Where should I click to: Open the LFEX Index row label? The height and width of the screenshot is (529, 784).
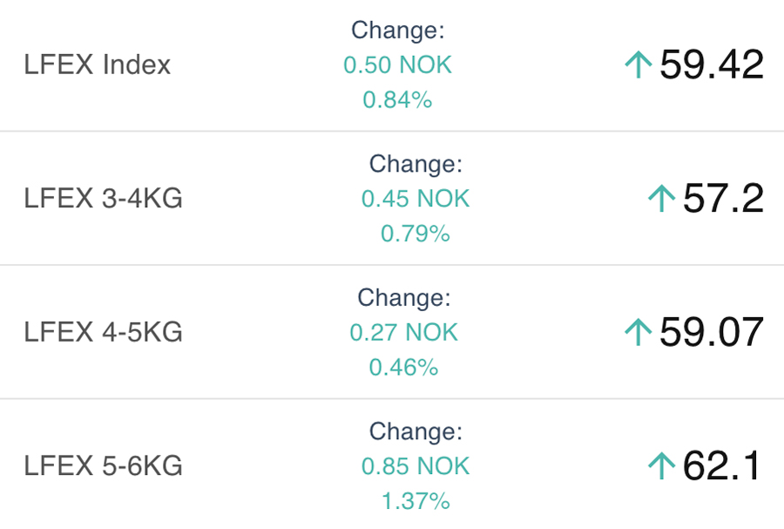pyautogui.click(x=98, y=64)
